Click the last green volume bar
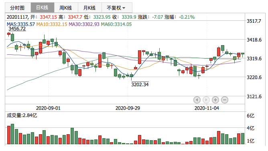This screenshot has height=151, width=268. point(243,139)
